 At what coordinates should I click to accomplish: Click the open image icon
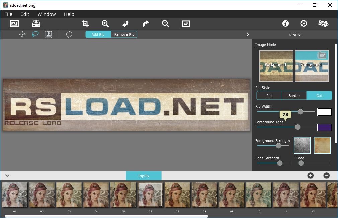click(14, 24)
